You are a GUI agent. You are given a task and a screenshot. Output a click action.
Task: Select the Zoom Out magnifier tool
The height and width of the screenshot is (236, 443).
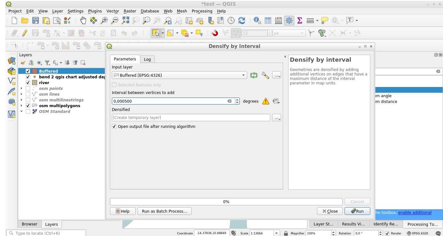(115, 20)
